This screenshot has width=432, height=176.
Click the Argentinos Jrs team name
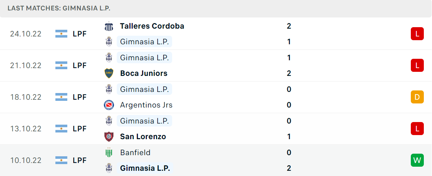[x=146, y=105]
